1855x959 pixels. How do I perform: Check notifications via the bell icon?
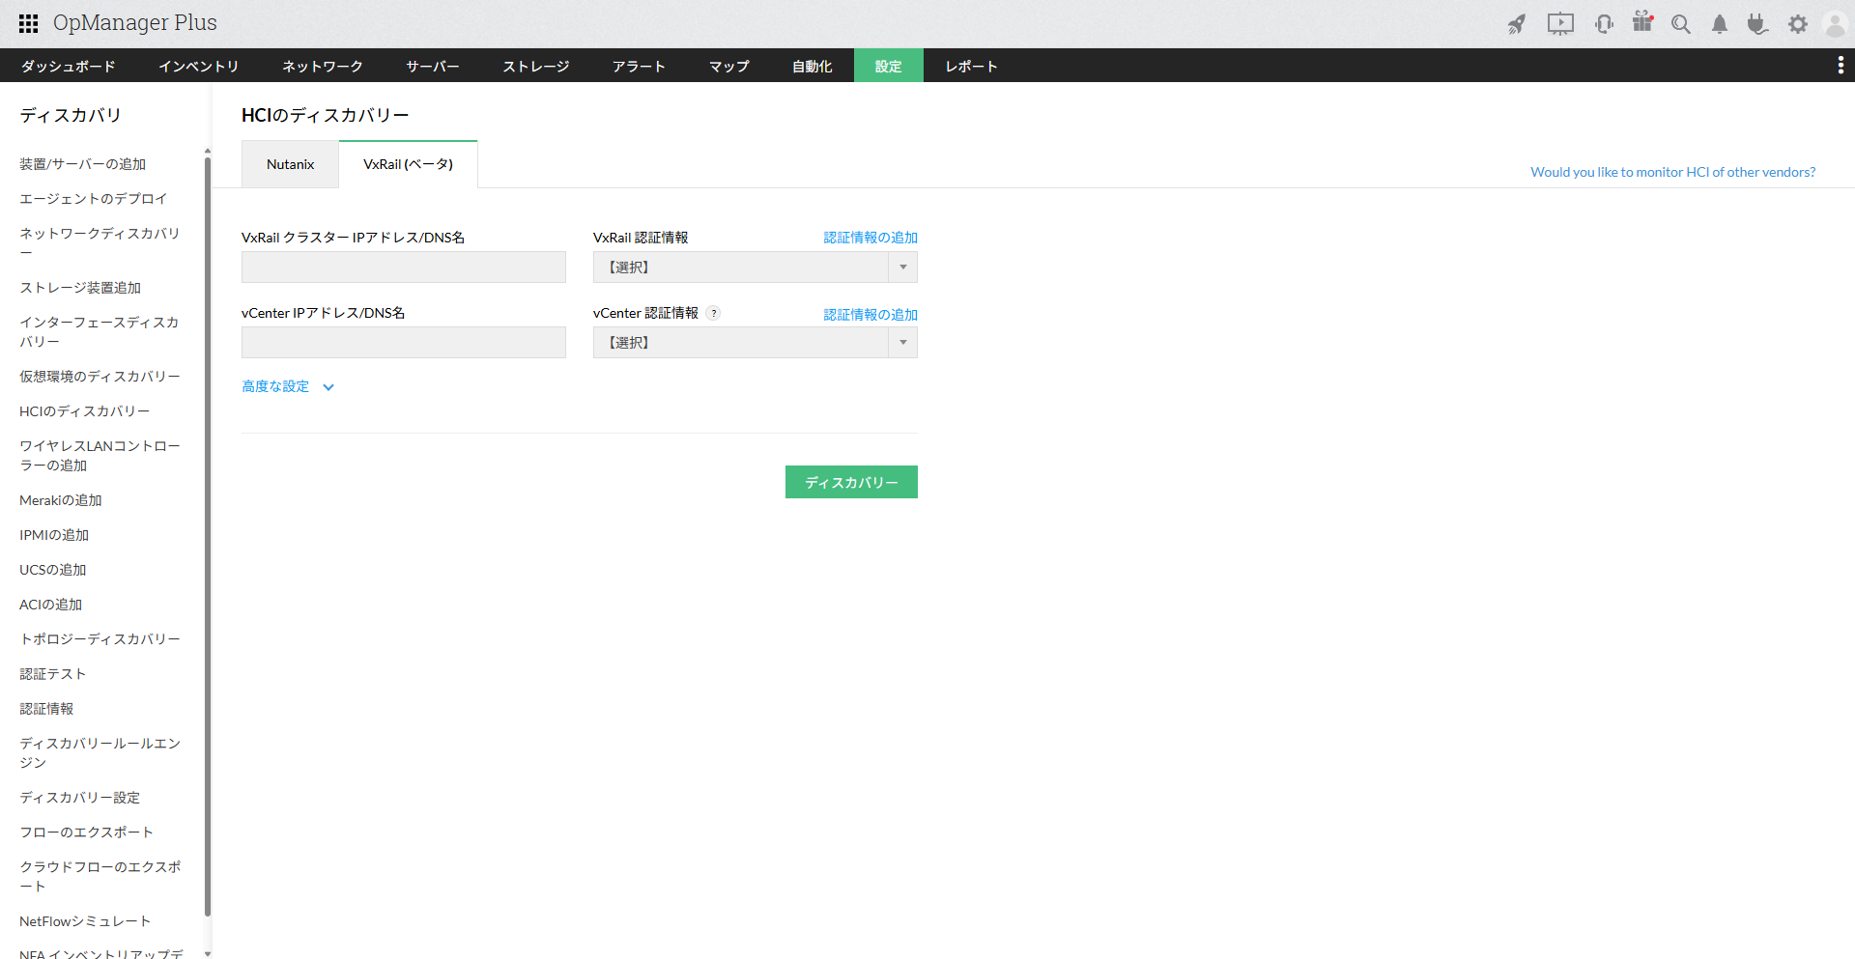tap(1719, 24)
